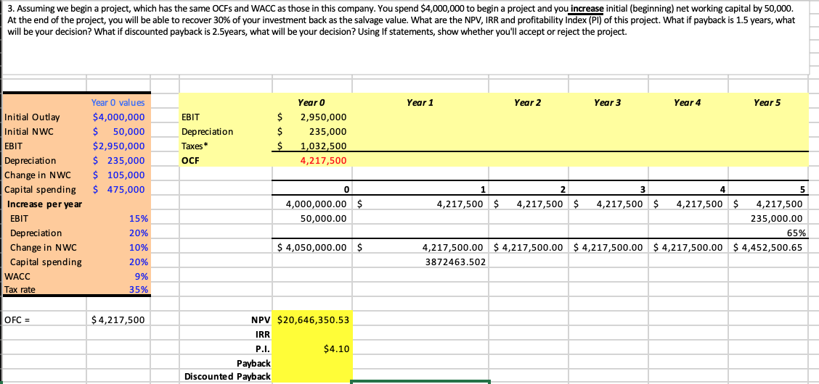Click the $50,000 Initial NWC value
Image resolution: width=819 pixels, height=384 pixels.
pyautogui.click(x=118, y=132)
